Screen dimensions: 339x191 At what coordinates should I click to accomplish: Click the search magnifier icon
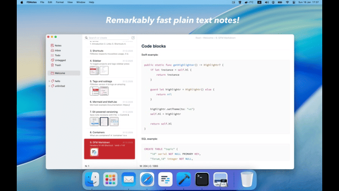coord(86,38)
